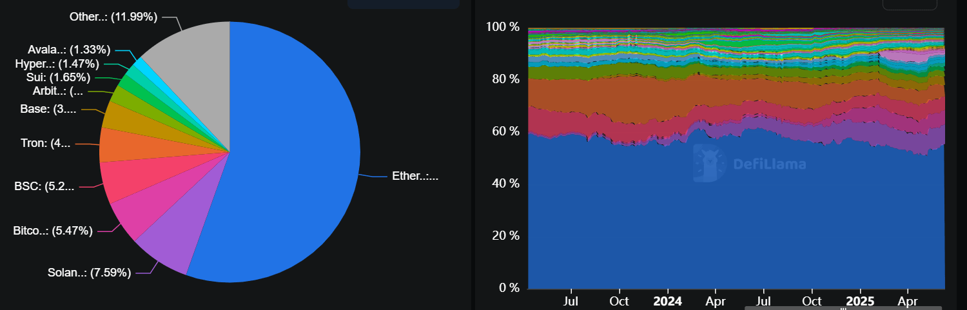
Task: Click the 2024 marker on the time axis
Action: tap(668, 300)
